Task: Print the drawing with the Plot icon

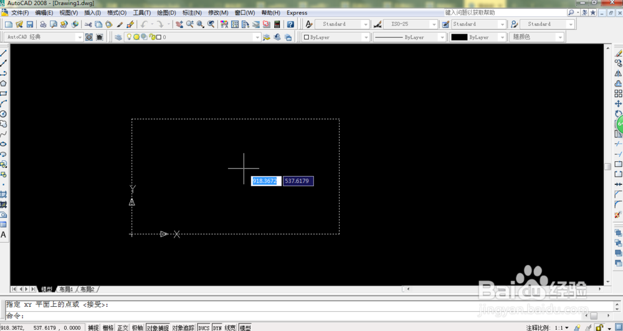Action: [43, 24]
